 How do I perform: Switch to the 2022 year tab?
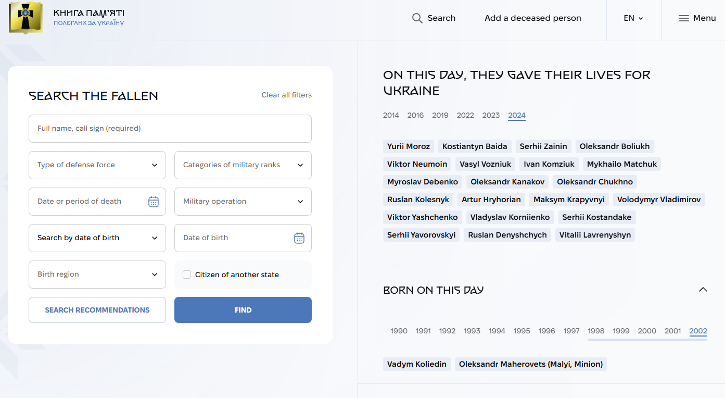[465, 115]
